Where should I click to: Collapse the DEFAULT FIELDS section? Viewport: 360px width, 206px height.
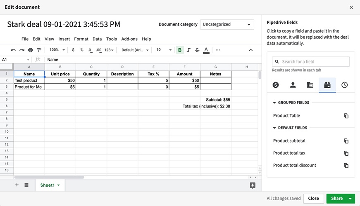(x=274, y=128)
